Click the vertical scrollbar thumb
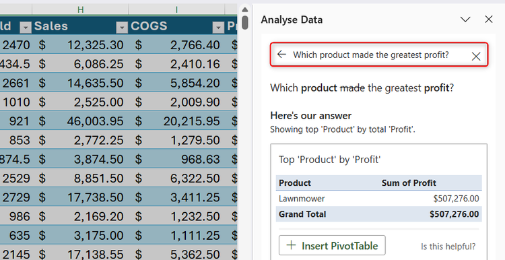505x260 pixels. coord(245,22)
